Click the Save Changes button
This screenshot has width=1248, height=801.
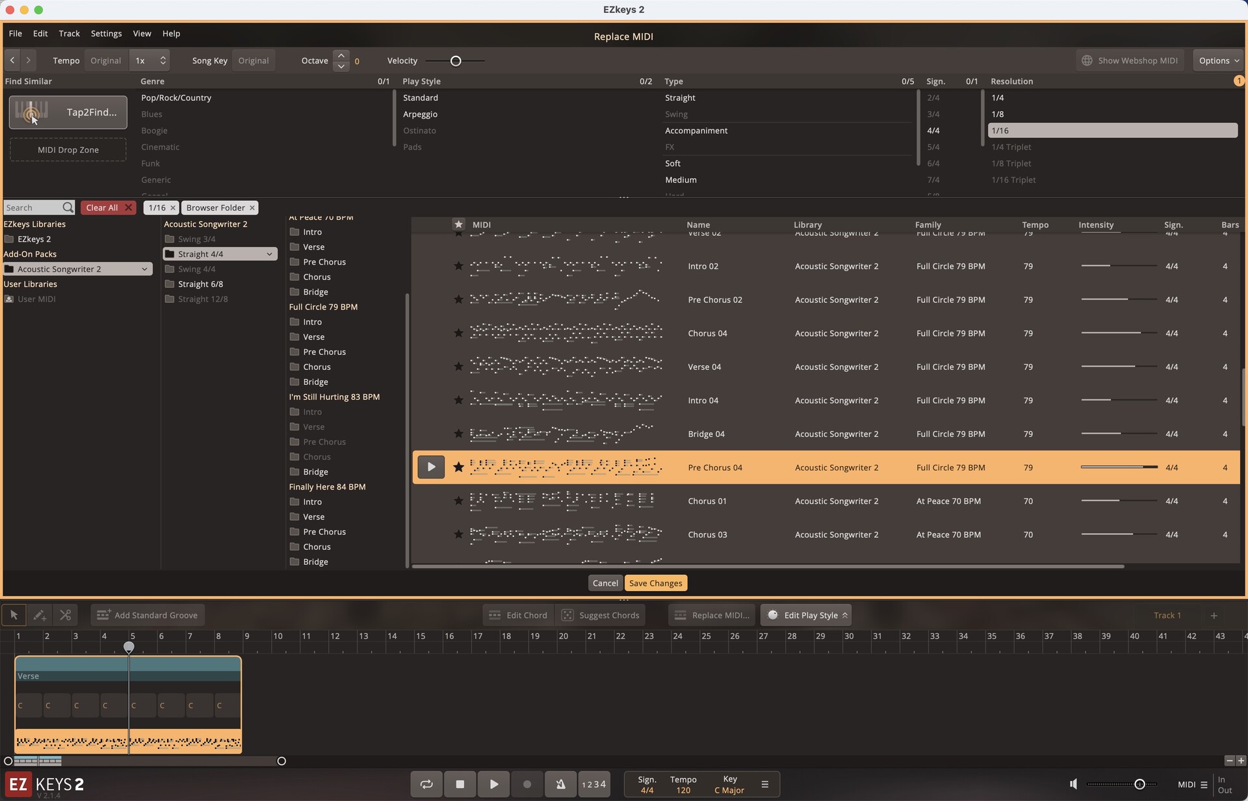coord(655,583)
